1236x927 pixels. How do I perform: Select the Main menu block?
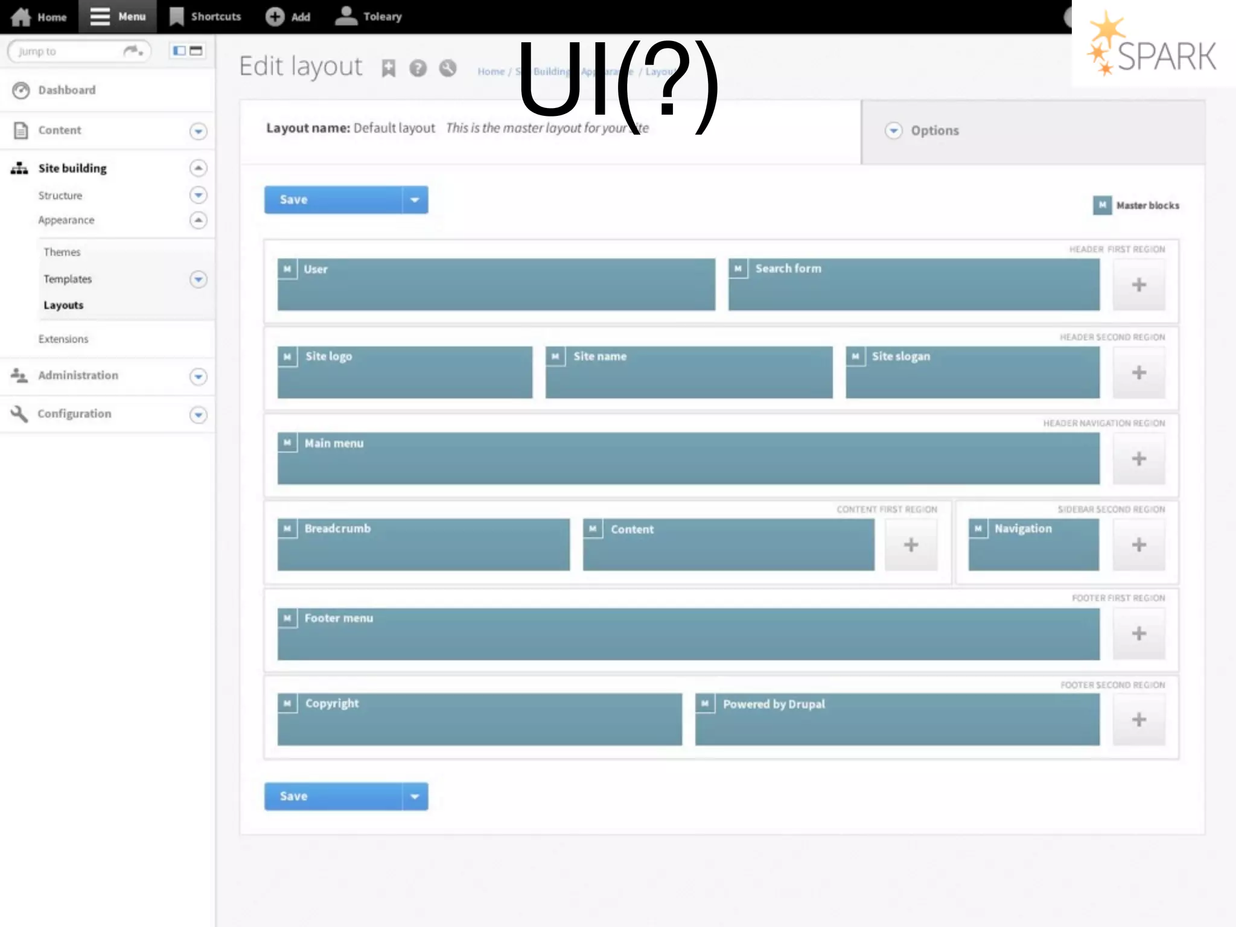[689, 458]
